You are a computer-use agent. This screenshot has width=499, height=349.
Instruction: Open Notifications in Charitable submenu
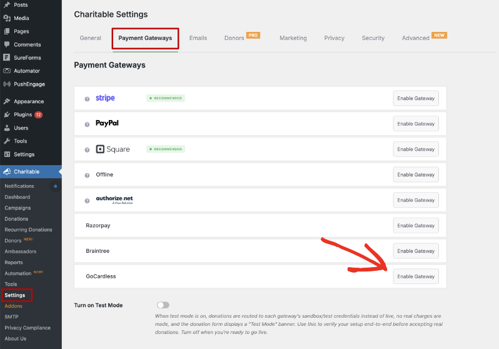tap(19, 186)
